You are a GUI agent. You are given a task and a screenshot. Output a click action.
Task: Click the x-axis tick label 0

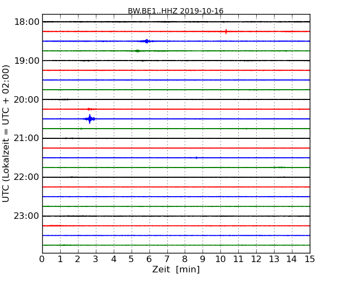(x=42, y=259)
